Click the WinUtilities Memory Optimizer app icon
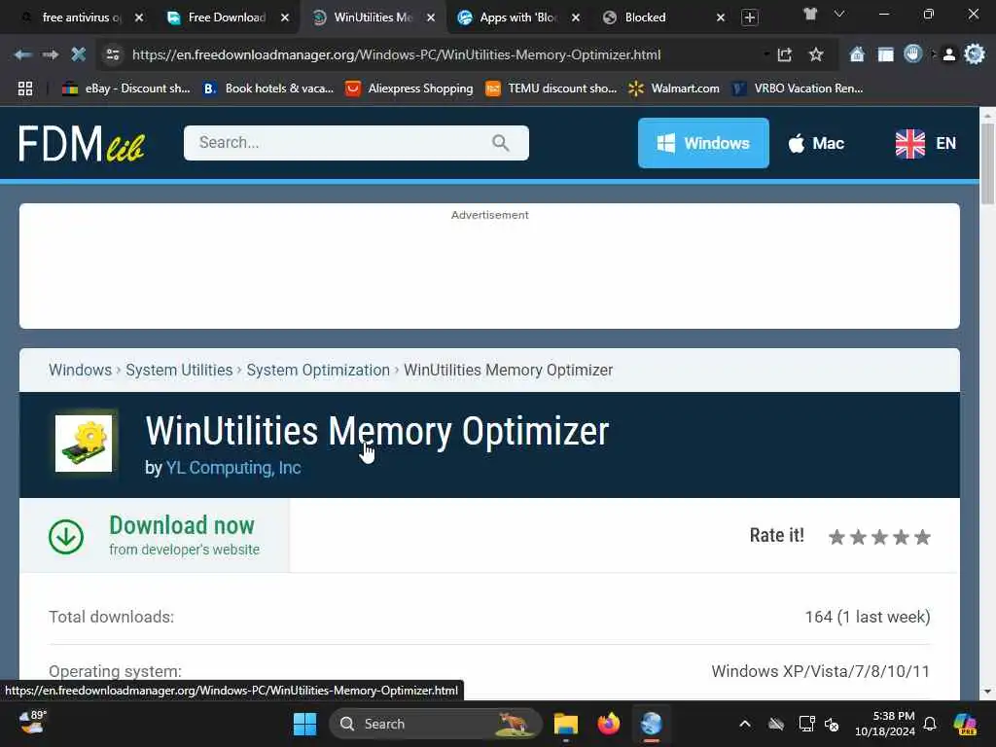The image size is (996, 747). pyautogui.click(x=84, y=444)
